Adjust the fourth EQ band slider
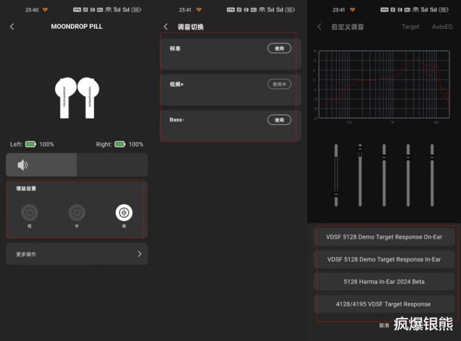The image size is (461, 341). point(408,175)
